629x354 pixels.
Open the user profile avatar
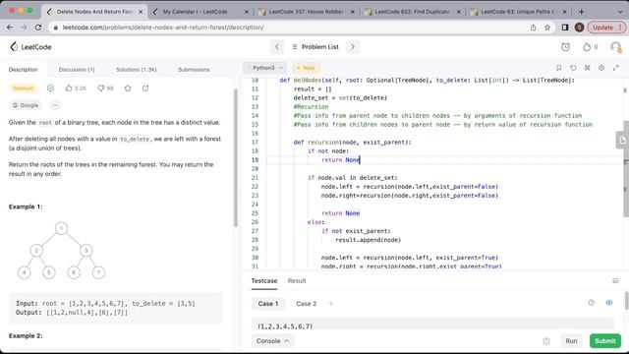point(616,47)
